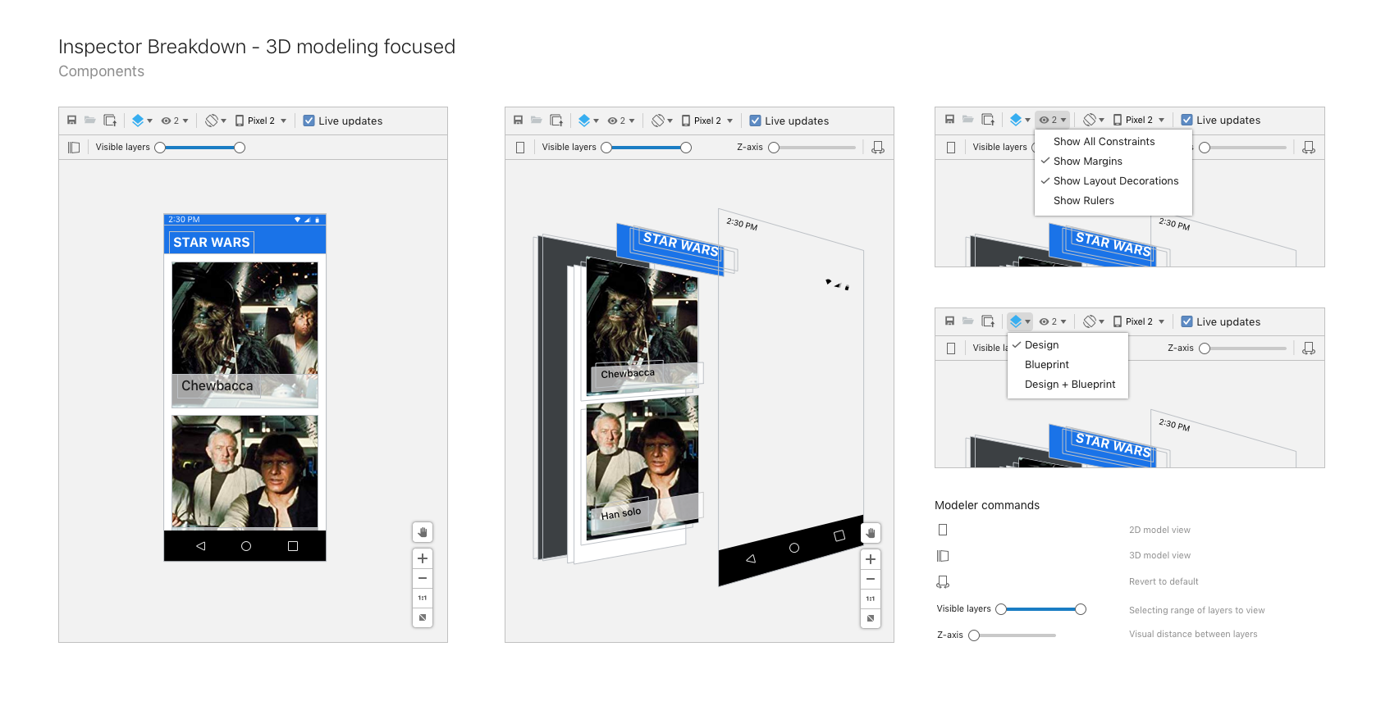Image resolution: width=1390 pixels, height=715 pixels.
Task: Zoom in using plus button in the left 2D panel
Action: [x=423, y=558]
